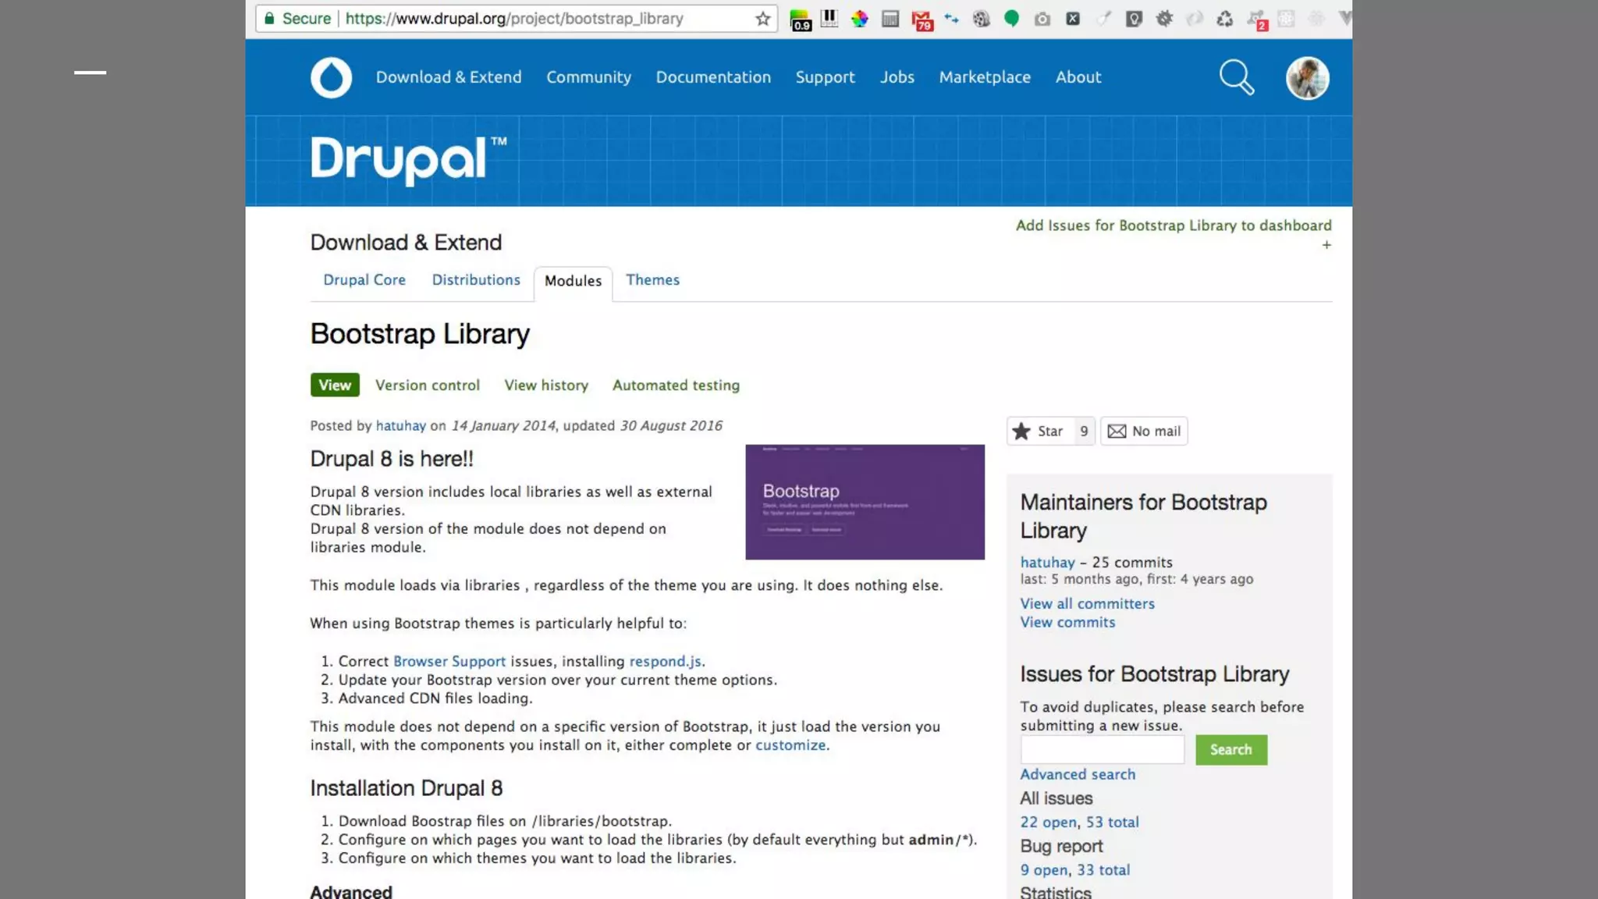Open author hatuhay link in the posted line
The width and height of the screenshot is (1598, 899).
[x=401, y=425]
